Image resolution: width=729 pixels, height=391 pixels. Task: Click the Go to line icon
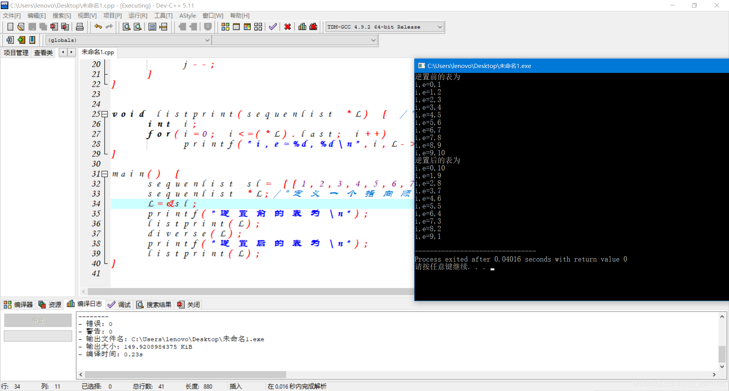click(x=163, y=27)
